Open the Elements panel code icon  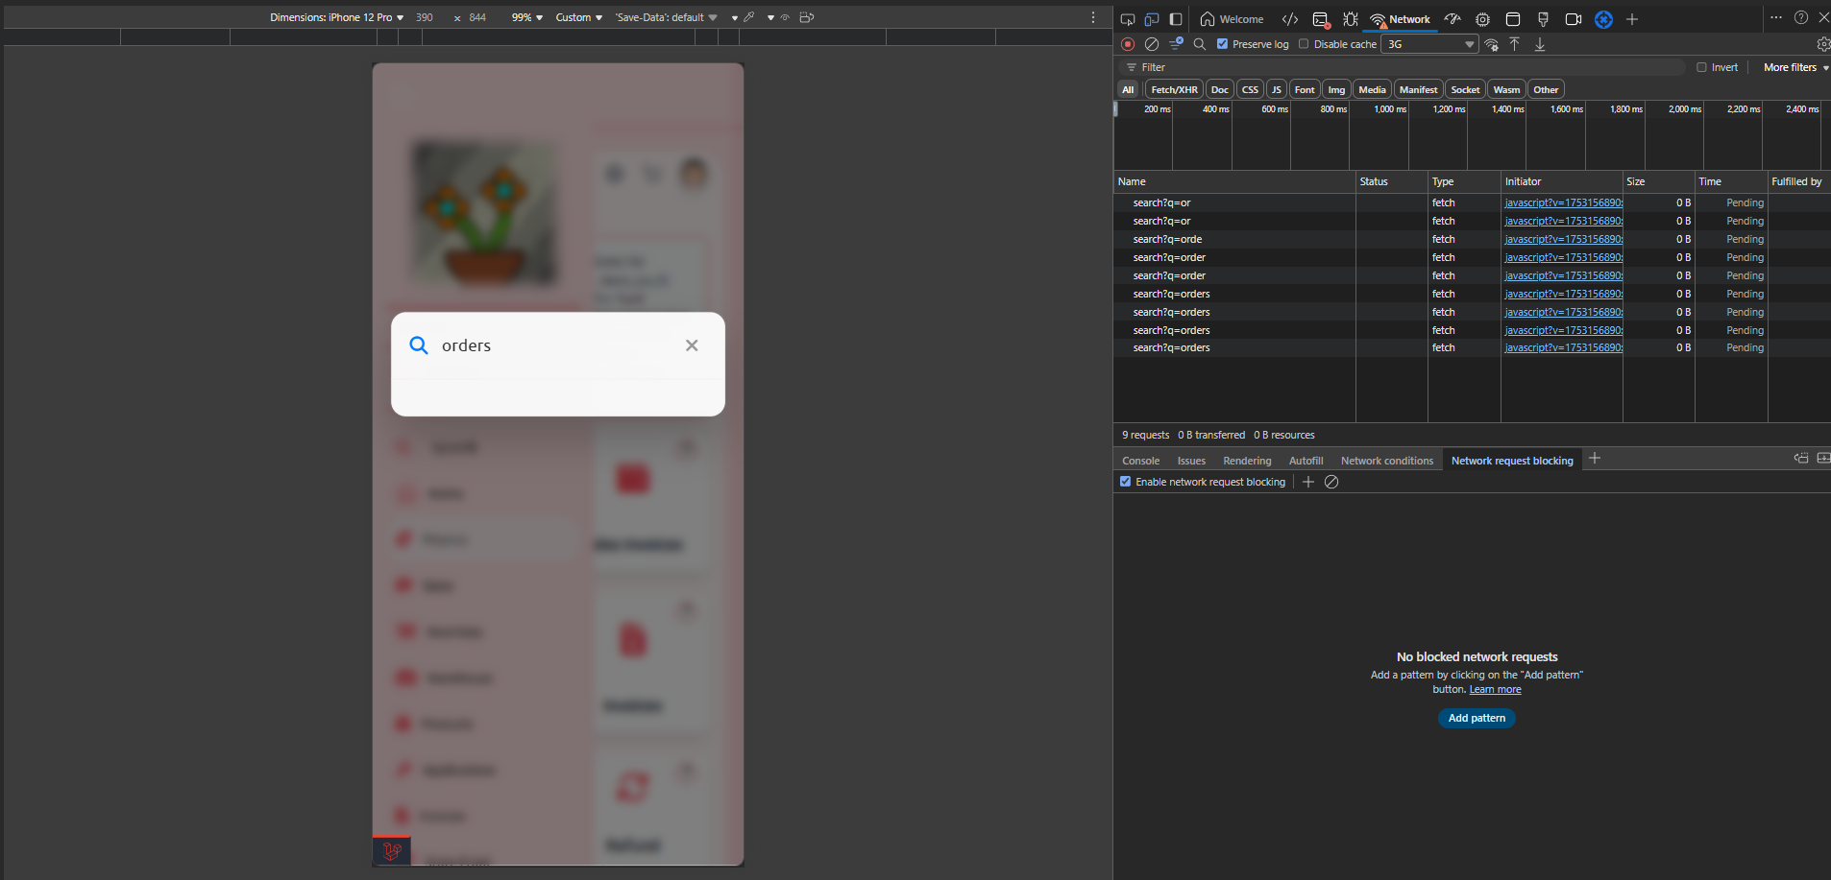(1290, 19)
